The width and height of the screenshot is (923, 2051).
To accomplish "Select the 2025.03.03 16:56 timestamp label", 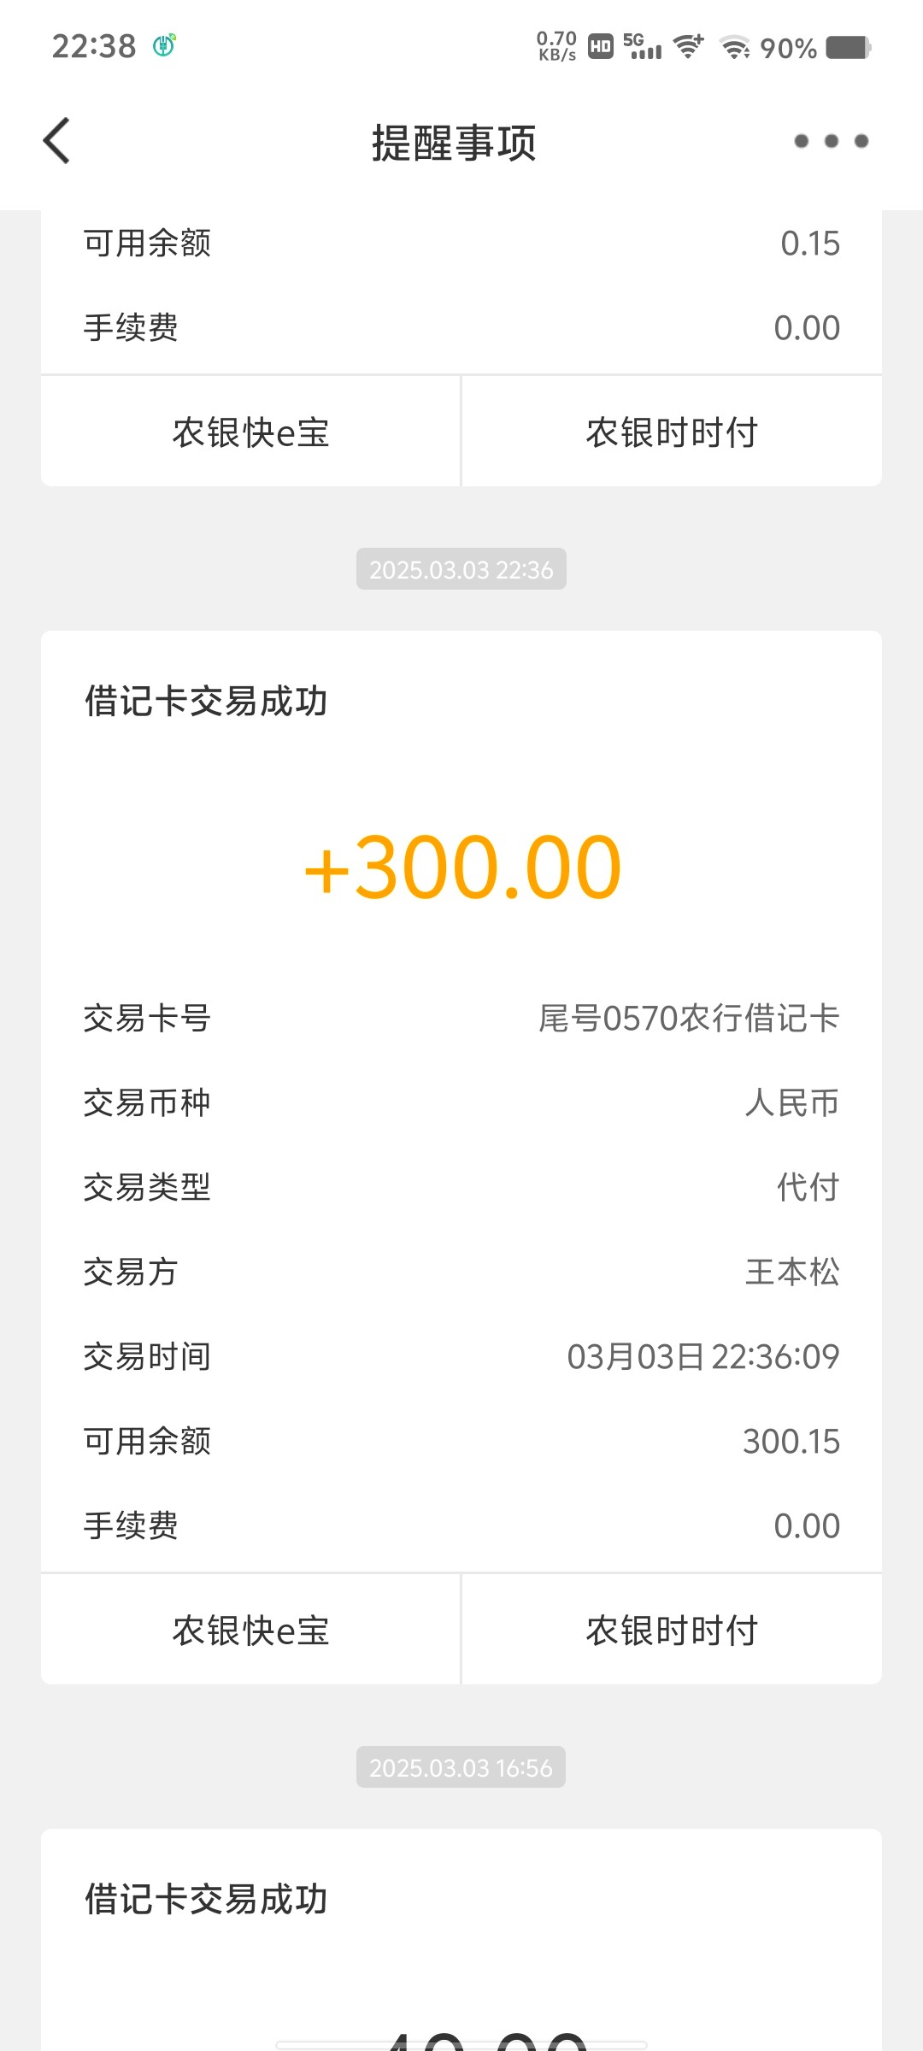I will [x=461, y=1767].
